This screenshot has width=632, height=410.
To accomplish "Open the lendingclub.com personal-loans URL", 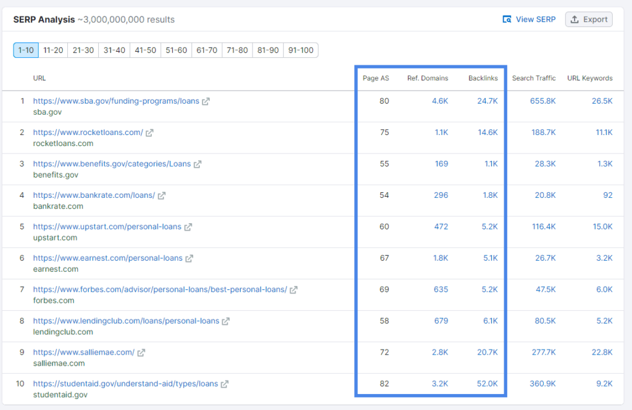I will pyautogui.click(x=126, y=321).
